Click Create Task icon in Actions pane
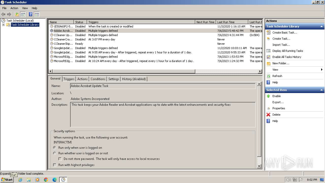Image resolution: width=325 pixels, height=183 pixels. point(269,39)
